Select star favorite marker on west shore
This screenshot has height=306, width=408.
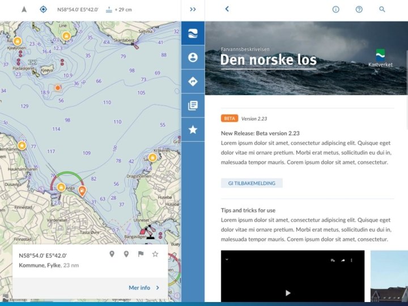tap(22, 146)
